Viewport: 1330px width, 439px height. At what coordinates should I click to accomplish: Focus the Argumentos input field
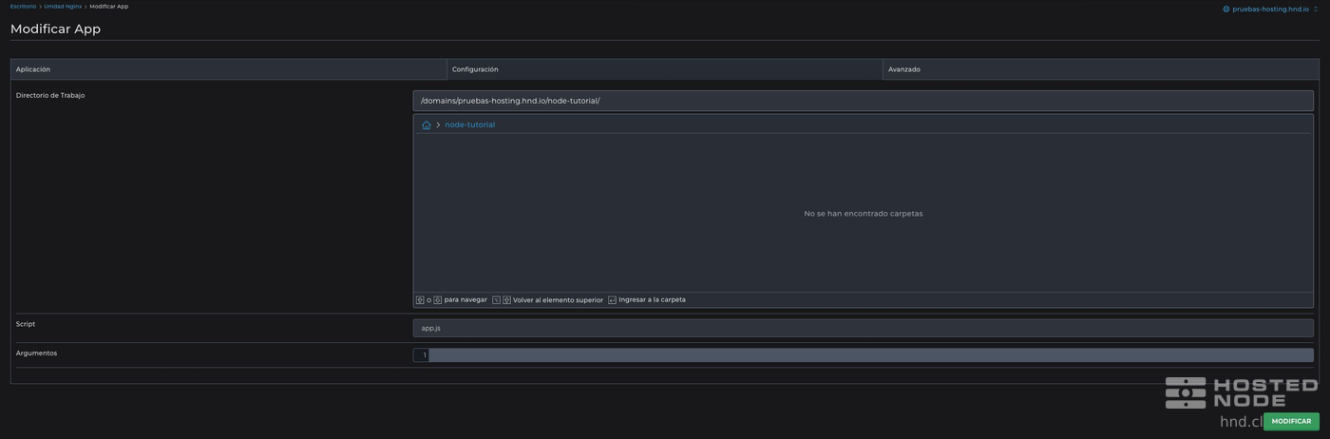[871, 355]
